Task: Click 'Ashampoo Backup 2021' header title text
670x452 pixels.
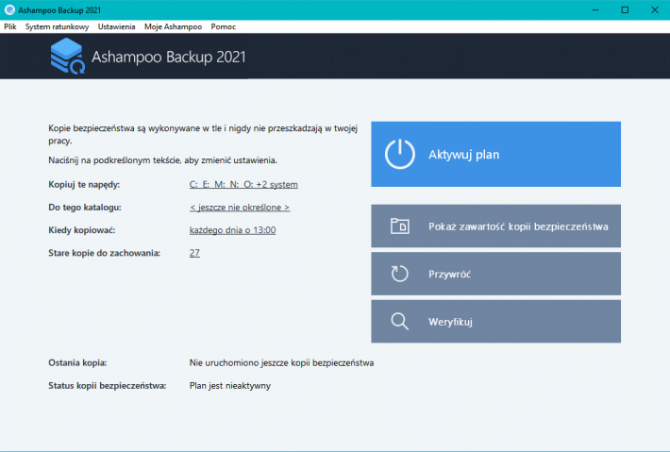Action: point(169,57)
